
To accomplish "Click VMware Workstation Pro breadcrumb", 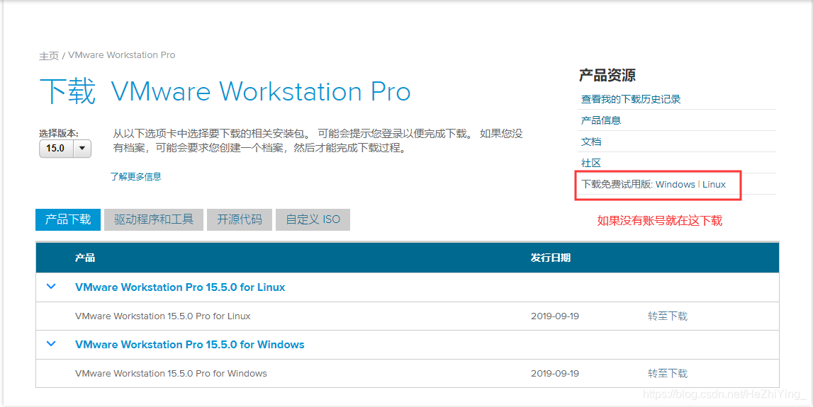I will tap(122, 55).
